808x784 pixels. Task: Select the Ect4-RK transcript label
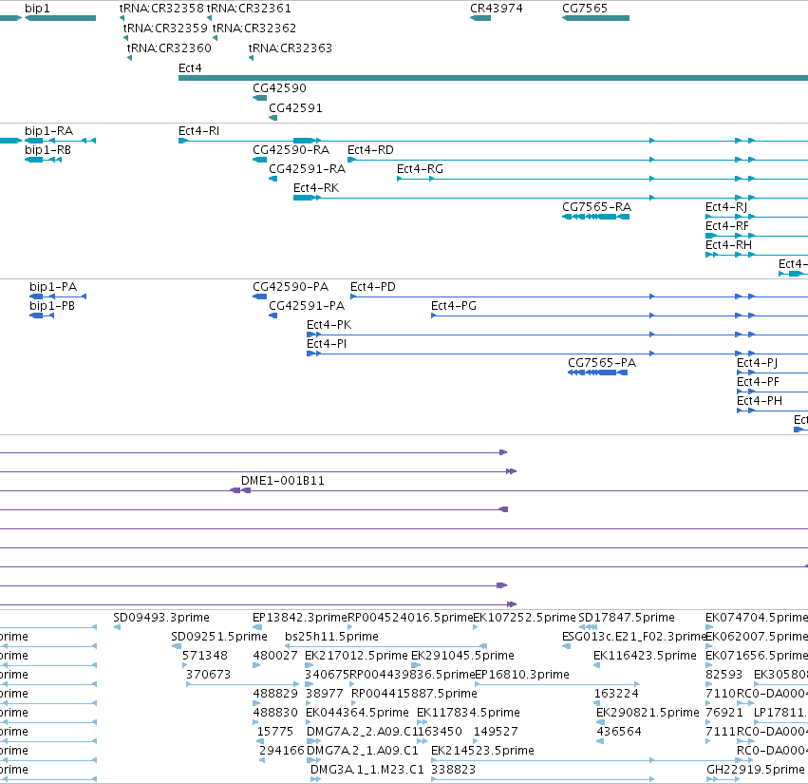[316, 188]
